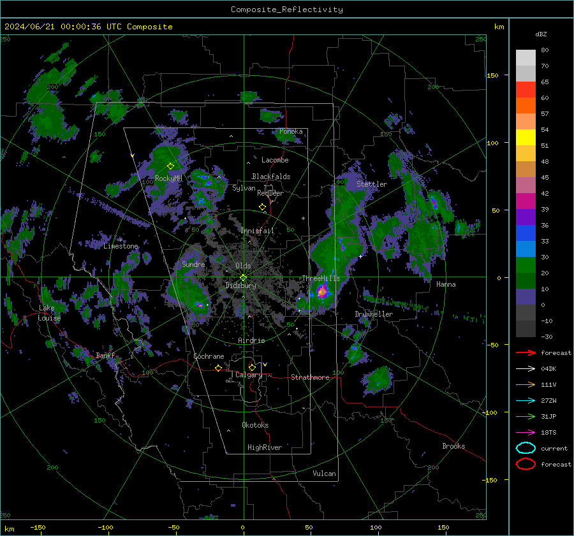Click the red forecast ellipse legend icon
Screen dimensions: 574x536
(526, 464)
